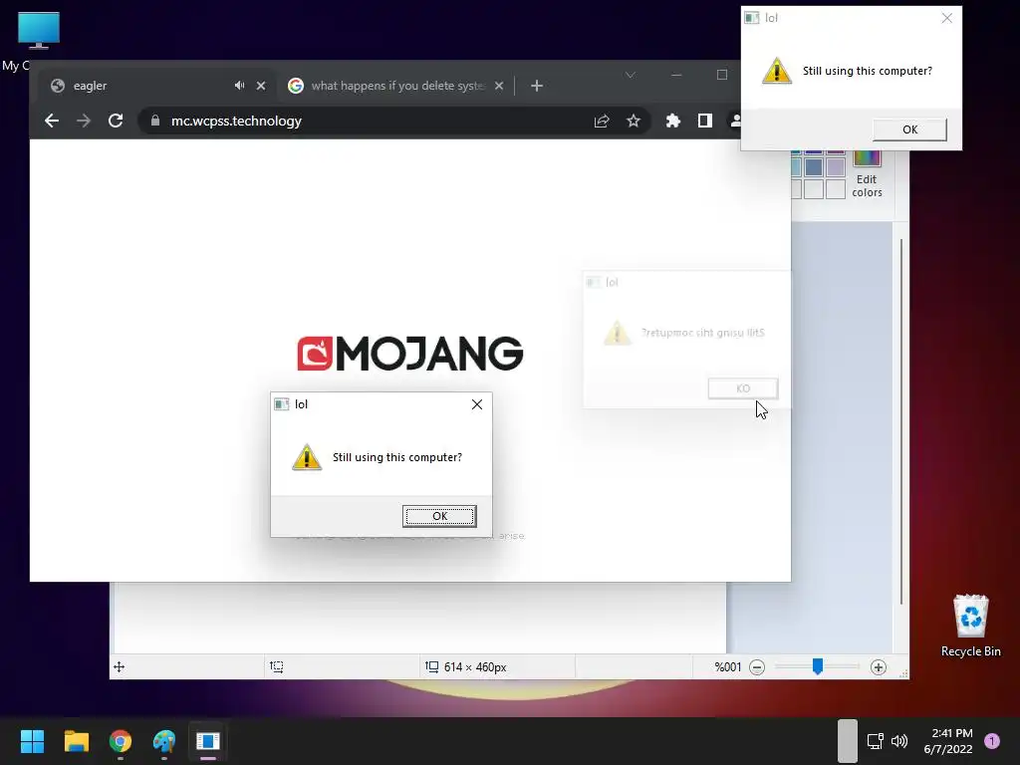The height and width of the screenshot is (765, 1020).
Task: Select the Recycle Bin desktop icon
Action: point(970,626)
